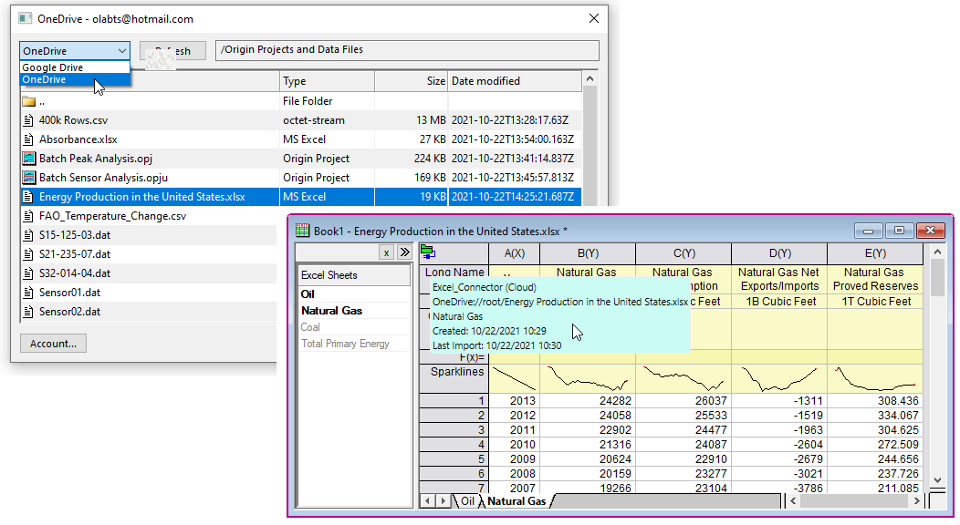Screen dimensions: 960x525
Task: Select the Natural Gas sheet tab
Action: 516,501
